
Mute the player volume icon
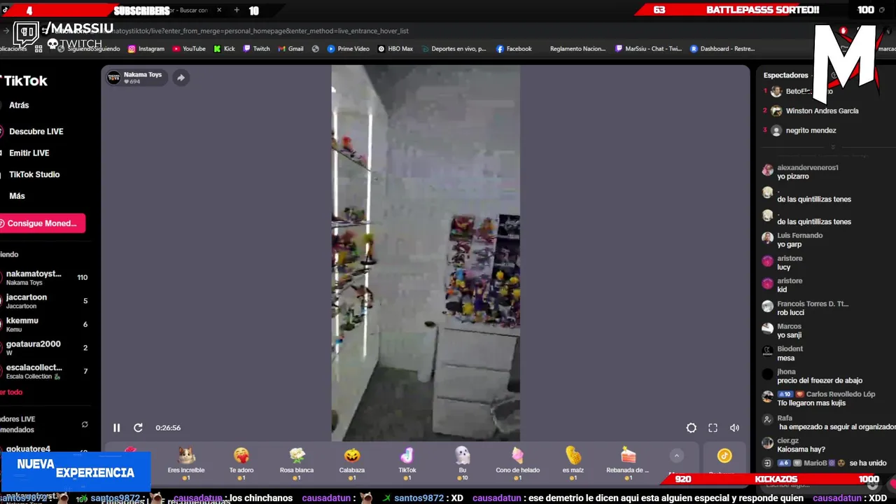tap(734, 428)
